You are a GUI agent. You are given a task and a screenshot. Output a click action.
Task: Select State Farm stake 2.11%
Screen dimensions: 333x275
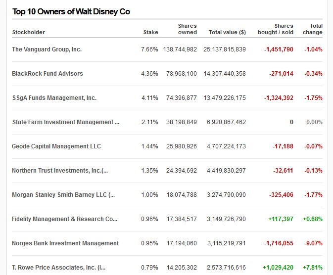tap(150, 122)
